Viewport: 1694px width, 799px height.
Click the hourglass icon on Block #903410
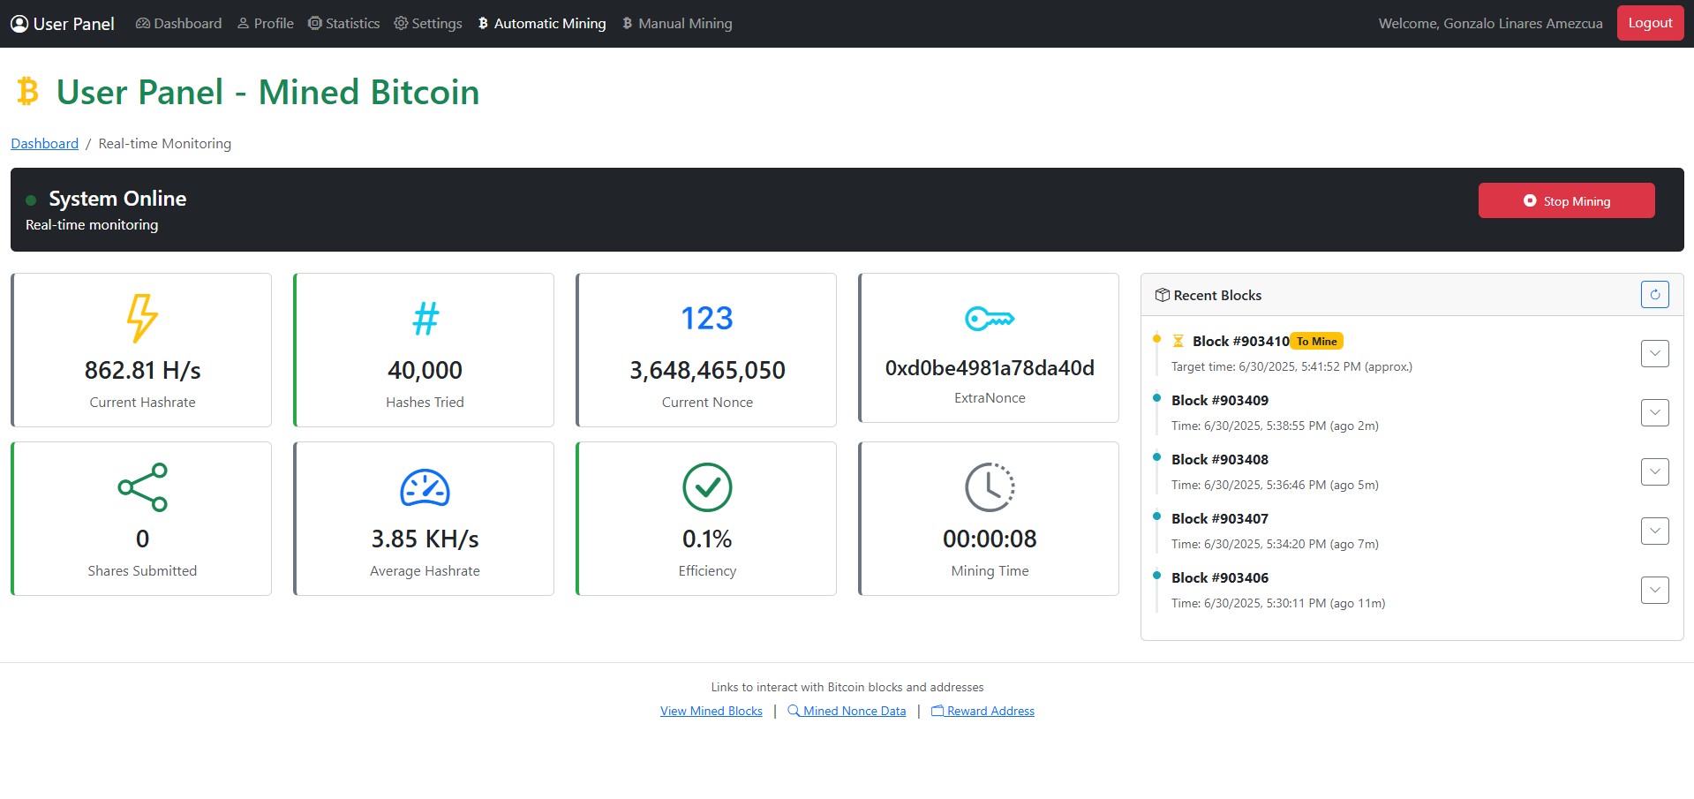[x=1178, y=341]
